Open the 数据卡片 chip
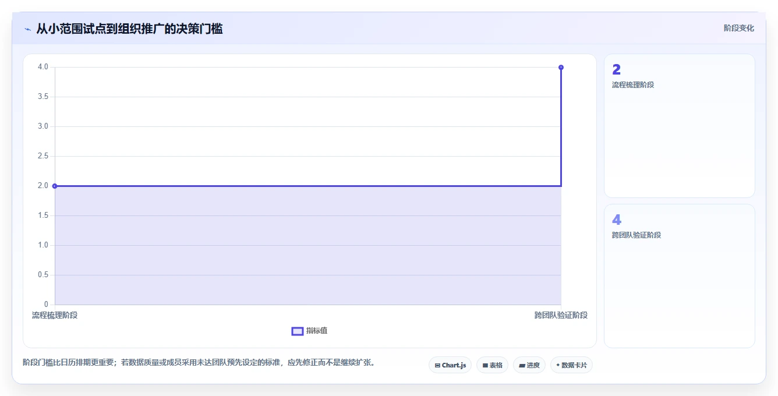The image size is (778, 396). coord(571,365)
